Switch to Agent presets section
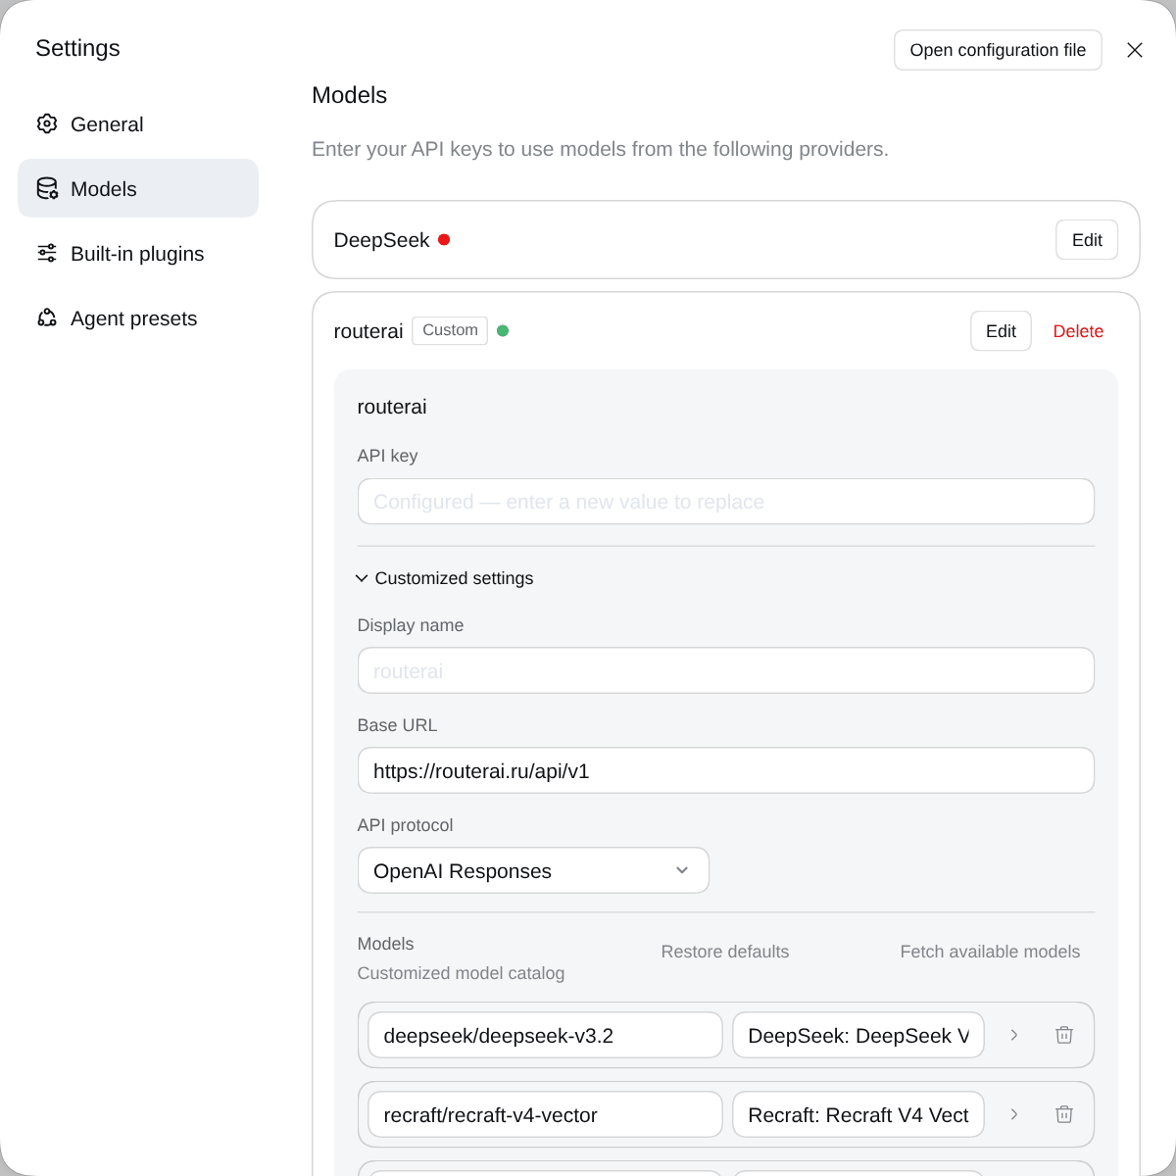This screenshot has width=1176, height=1176. click(x=138, y=318)
